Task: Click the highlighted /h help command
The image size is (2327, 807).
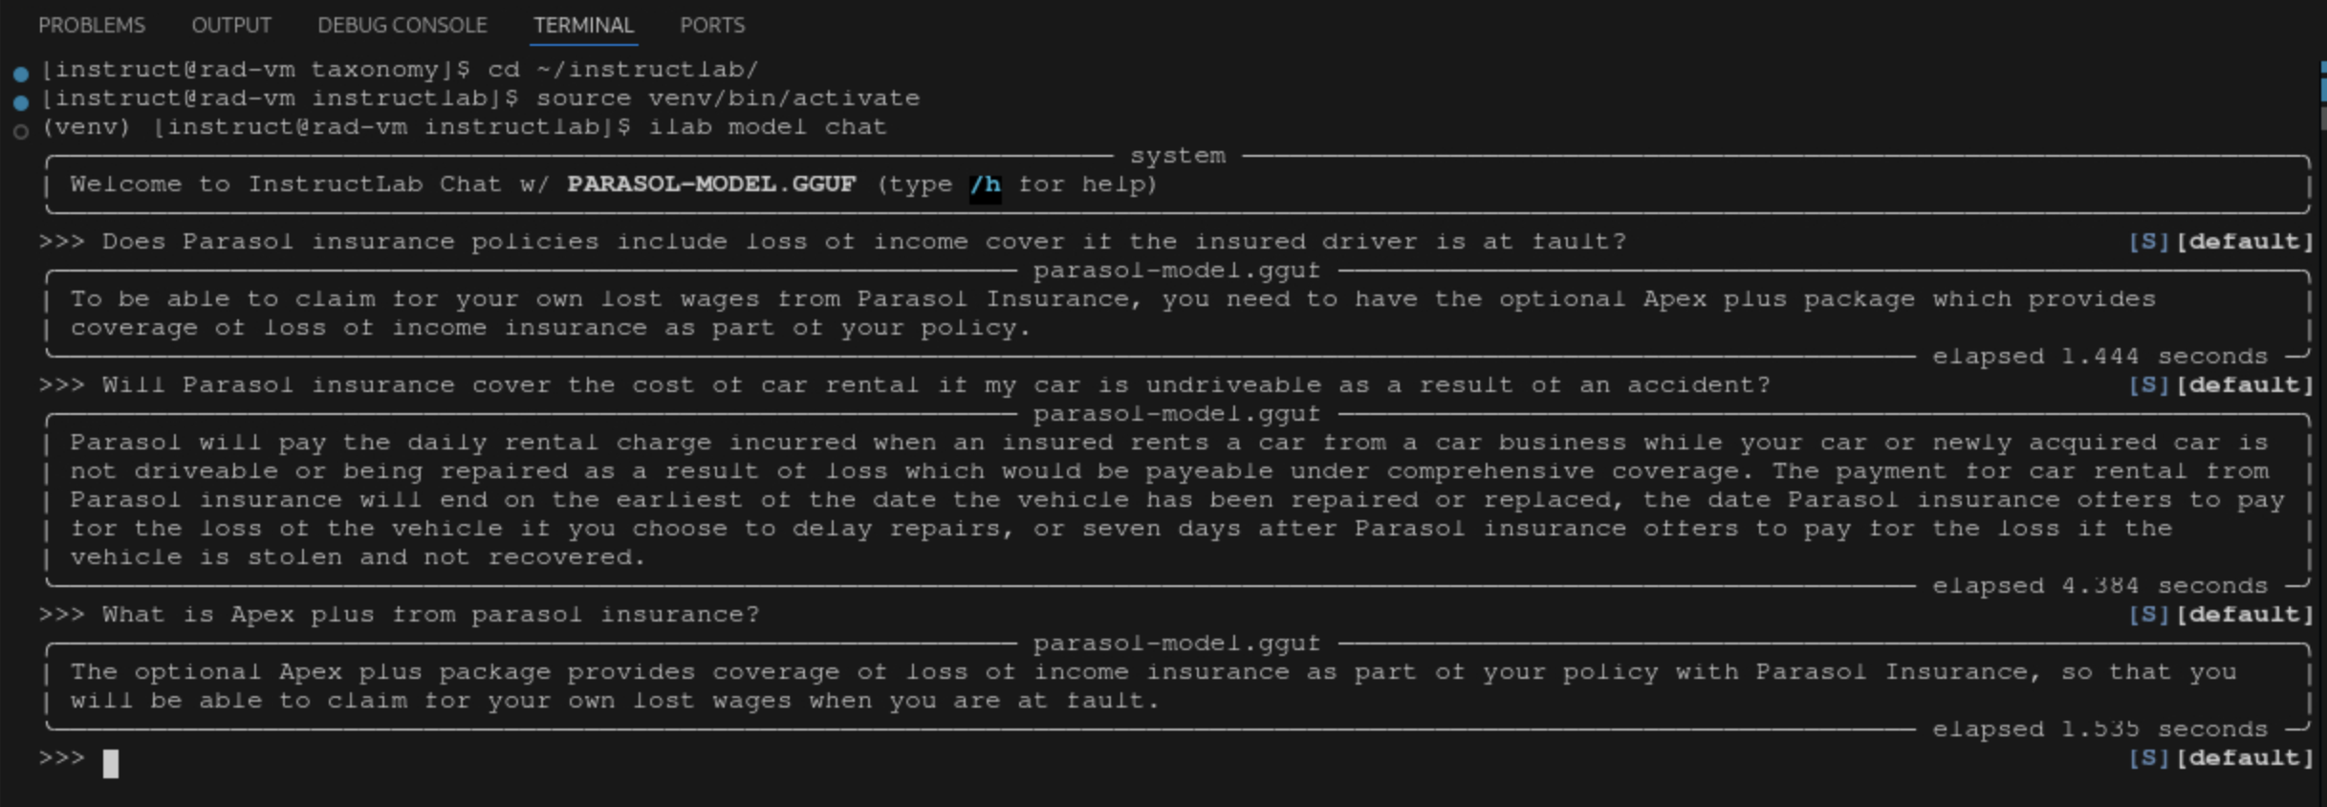Action: [985, 185]
